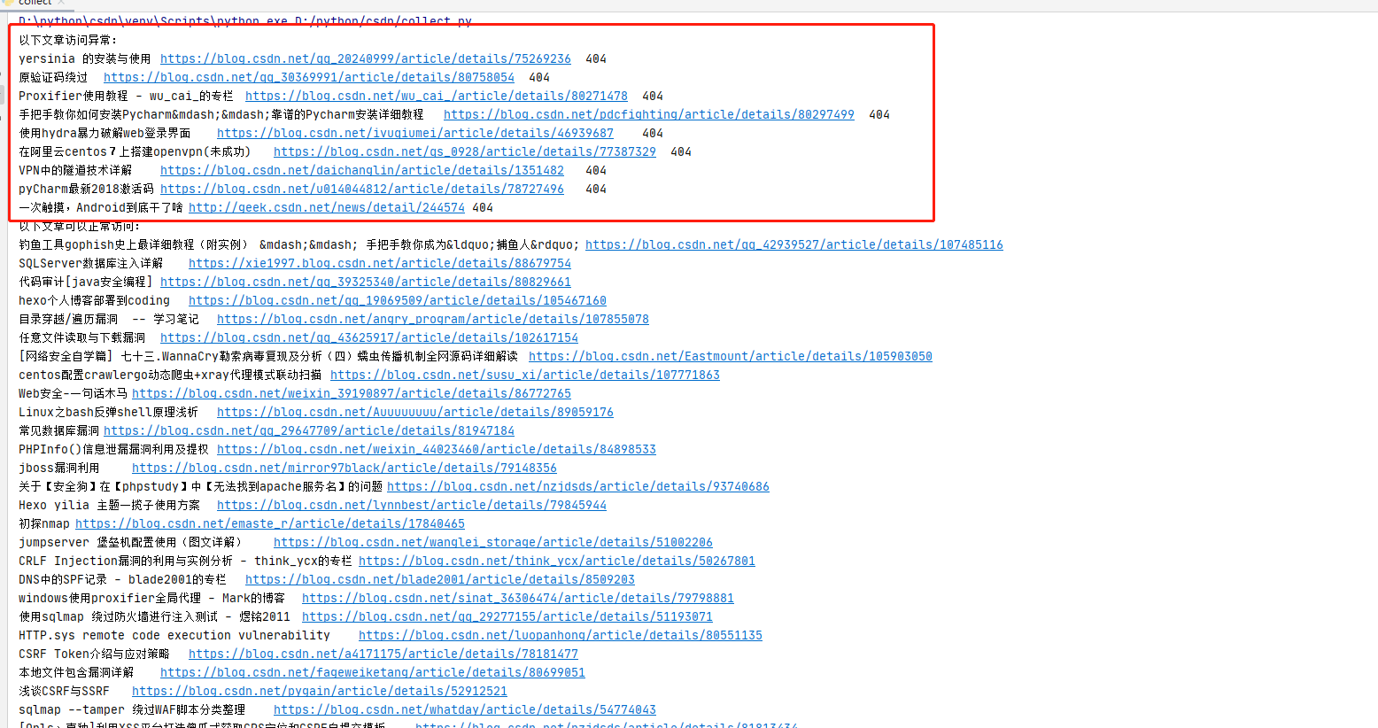Open the jumpserver 堡垒机配置使用 URL
1378x728 pixels.
tap(493, 542)
